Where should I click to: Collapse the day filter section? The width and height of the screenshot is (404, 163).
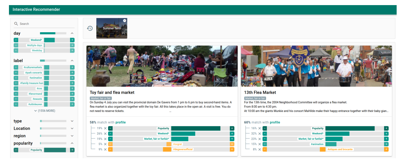72,33
